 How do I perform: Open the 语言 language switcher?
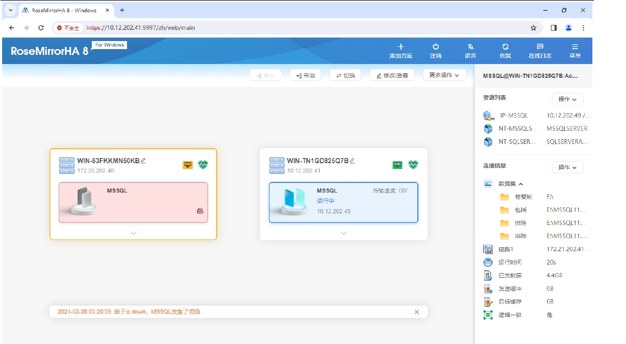tap(470, 51)
